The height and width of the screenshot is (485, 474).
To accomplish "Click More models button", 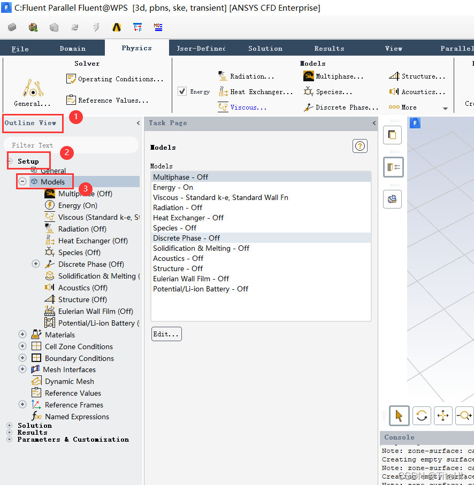I will [x=403, y=107].
